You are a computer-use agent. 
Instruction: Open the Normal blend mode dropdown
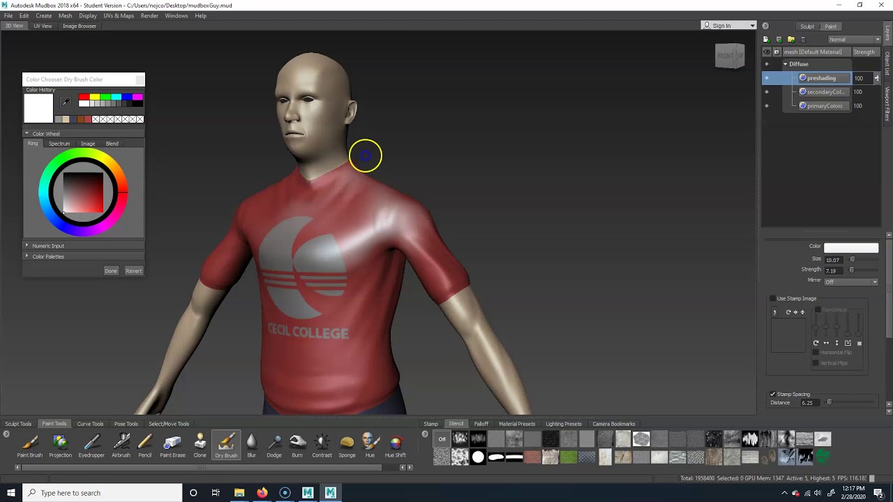[854, 39]
